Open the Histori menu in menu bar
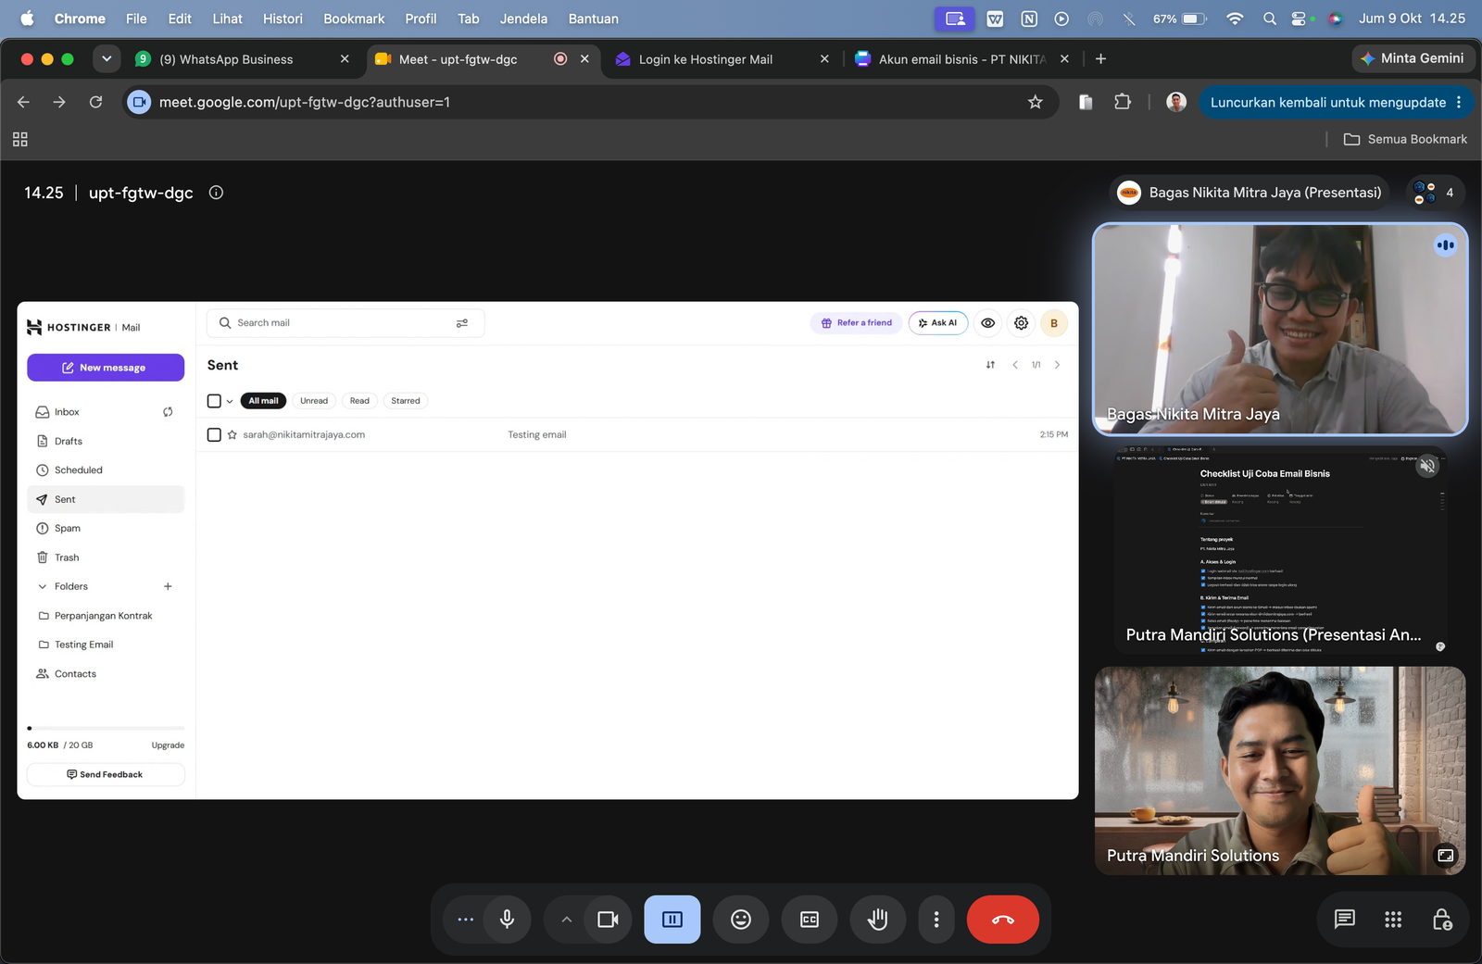 (x=283, y=19)
